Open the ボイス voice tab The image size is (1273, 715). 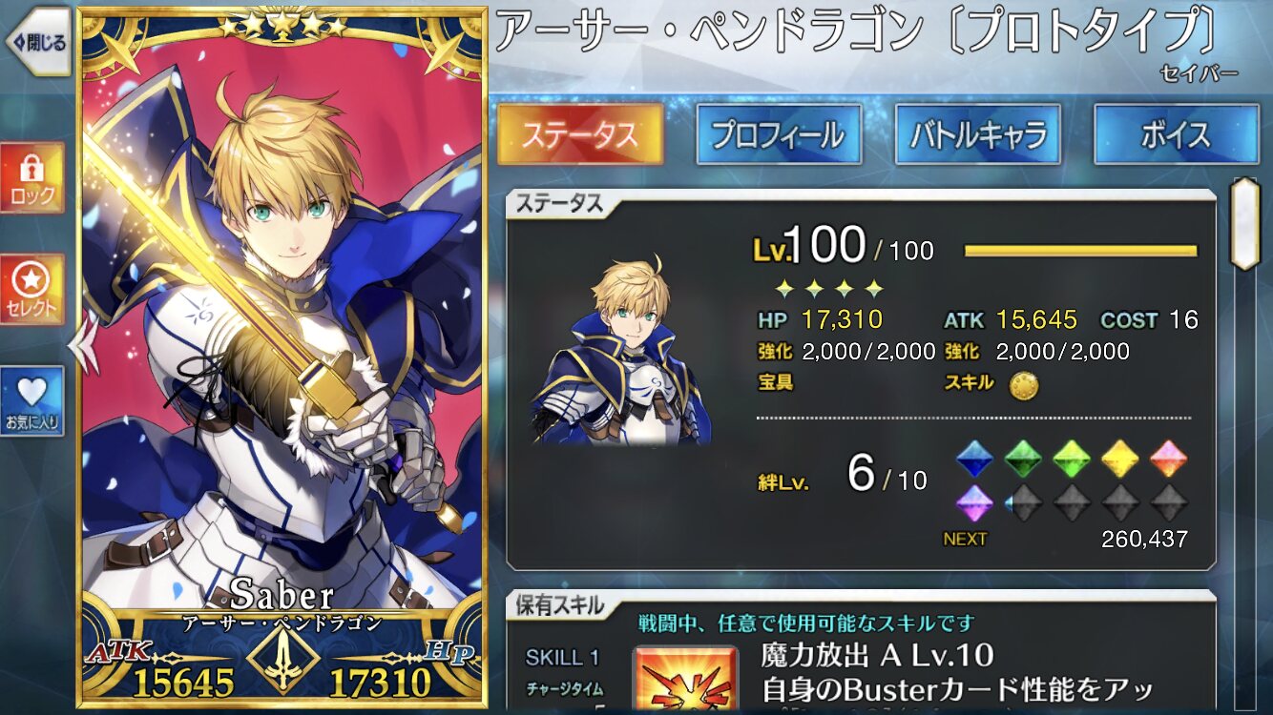click(x=1176, y=134)
